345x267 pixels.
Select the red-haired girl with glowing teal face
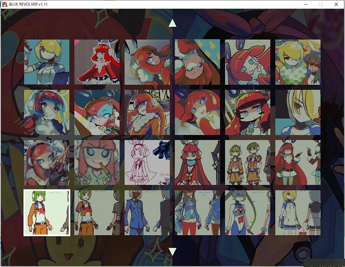pyautogui.click(x=97, y=112)
